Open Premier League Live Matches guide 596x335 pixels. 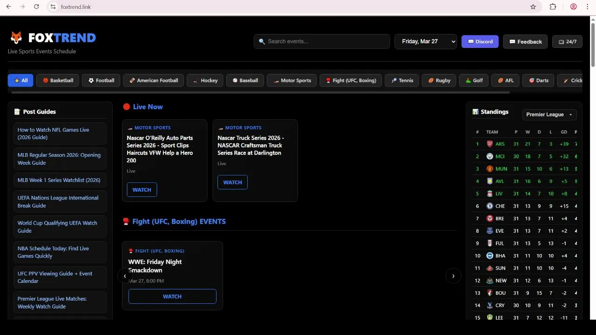pyautogui.click(x=60, y=302)
